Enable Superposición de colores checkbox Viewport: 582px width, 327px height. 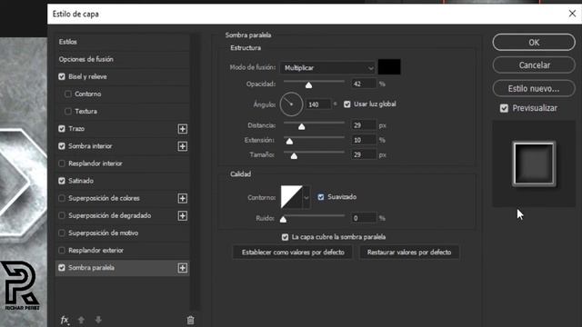click(x=62, y=198)
